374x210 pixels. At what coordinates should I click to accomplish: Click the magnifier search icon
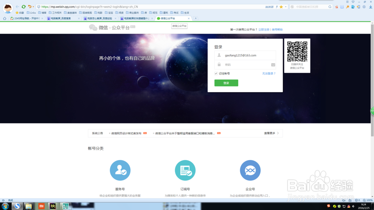point(330,7)
